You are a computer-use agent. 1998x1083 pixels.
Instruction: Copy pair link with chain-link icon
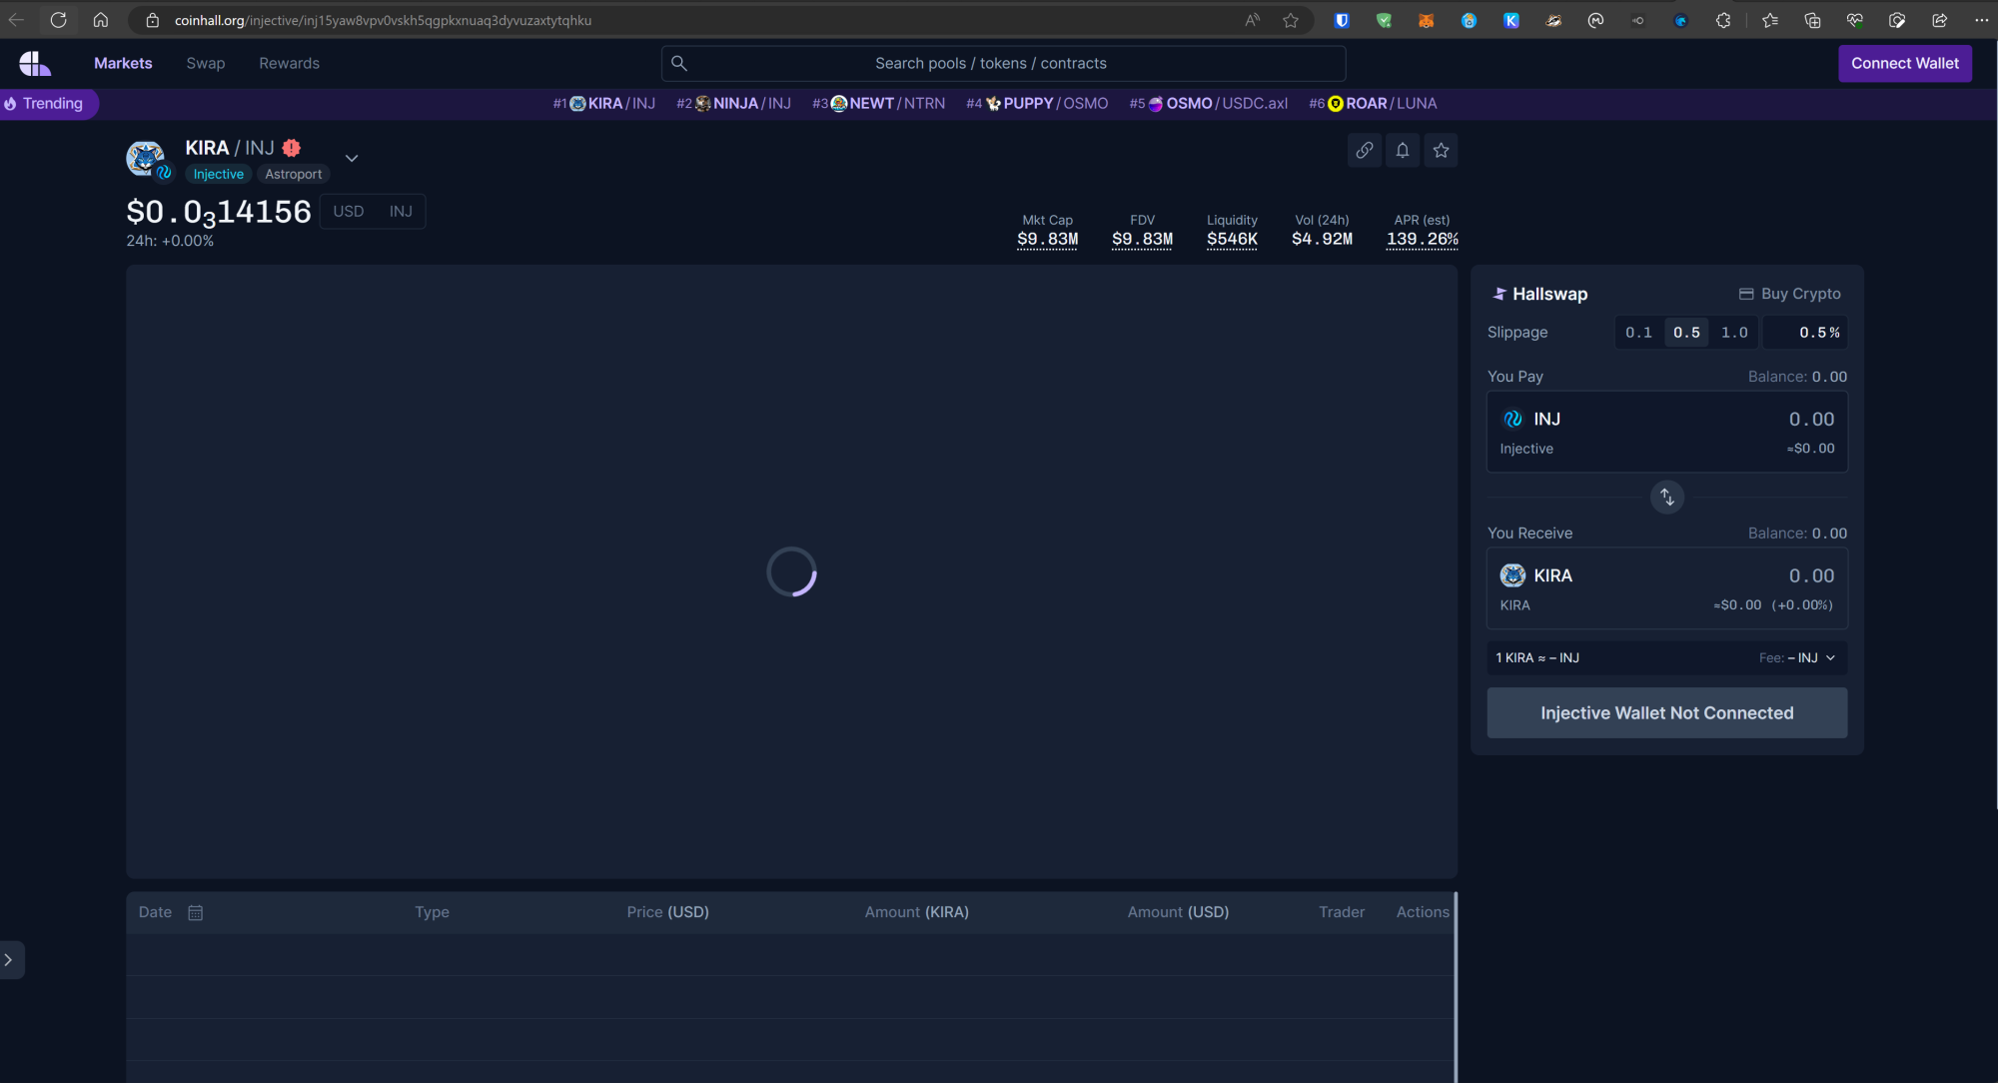[x=1364, y=150]
